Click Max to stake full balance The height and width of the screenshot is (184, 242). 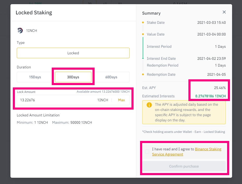click(x=122, y=100)
